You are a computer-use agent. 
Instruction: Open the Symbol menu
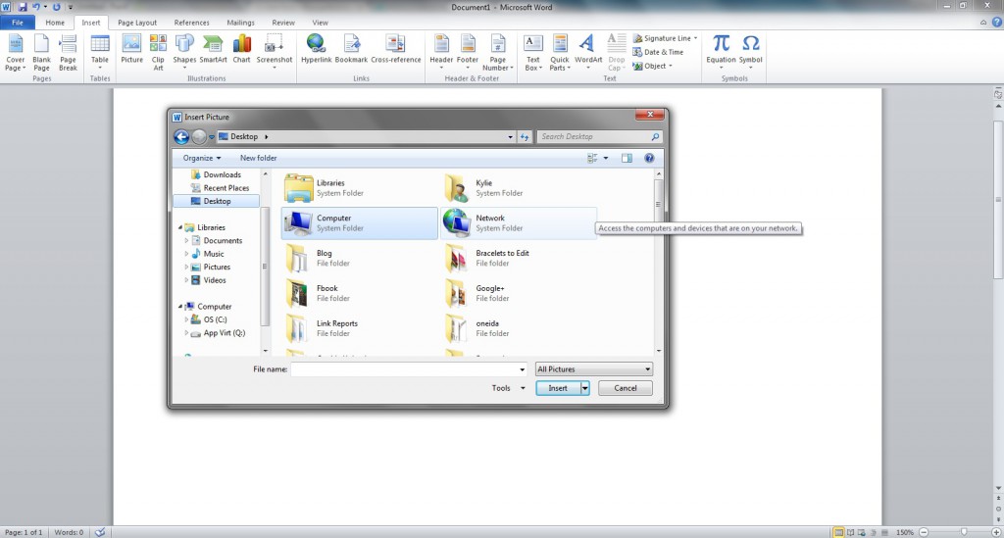click(750, 53)
